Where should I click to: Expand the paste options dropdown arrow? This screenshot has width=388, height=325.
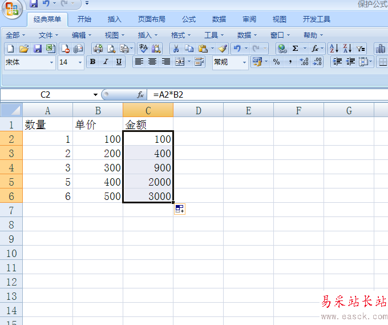pyautogui.click(x=212, y=49)
